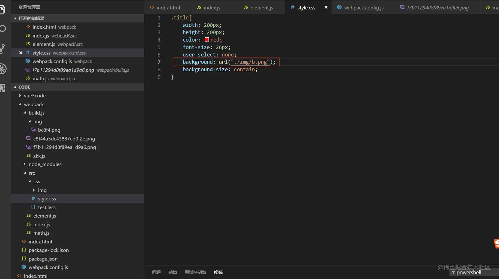Image resolution: width=499 pixels, height=279 pixels.
Task: Open the Explorer files icon in activity bar
Action: 2,10
